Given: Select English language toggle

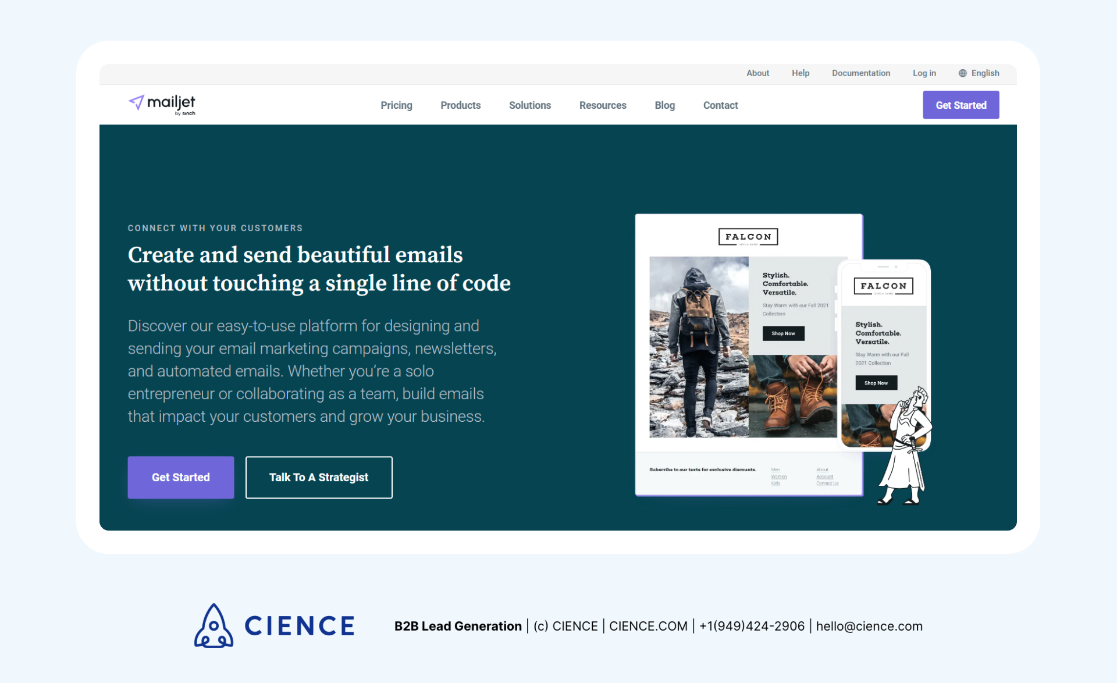Looking at the screenshot, I should click(979, 73).
